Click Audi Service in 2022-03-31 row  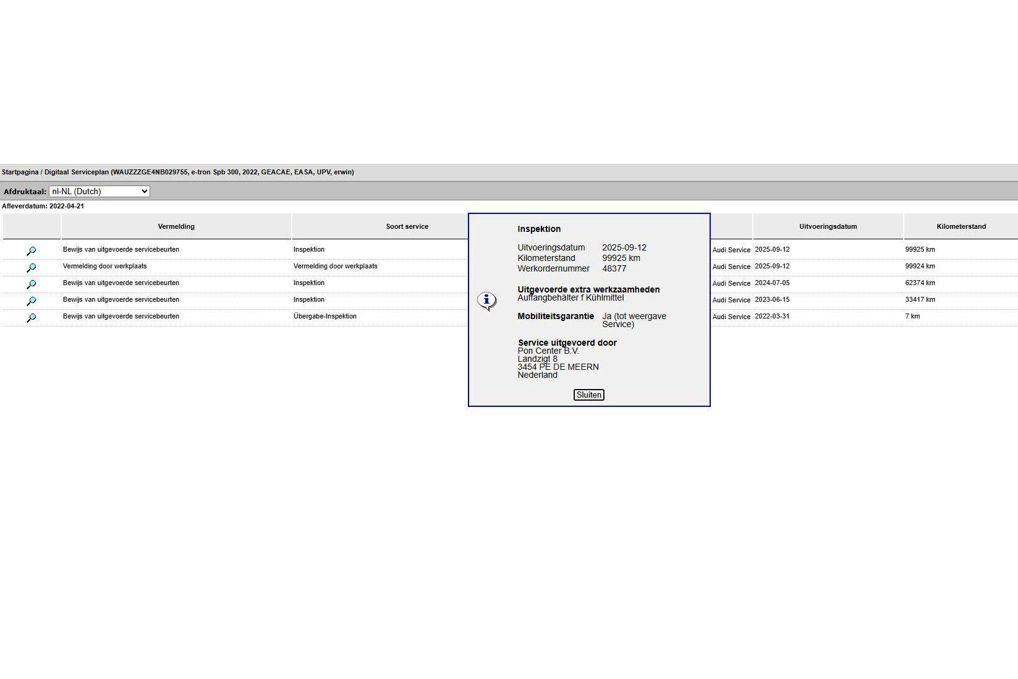(731, 317)
